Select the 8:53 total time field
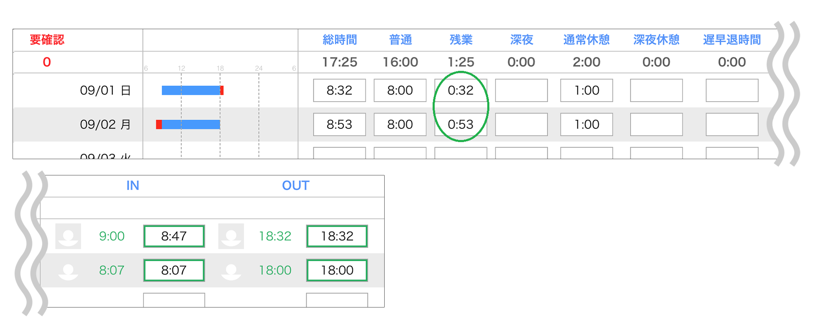Screen dimensions: 821x335 [x=340, y=125]
